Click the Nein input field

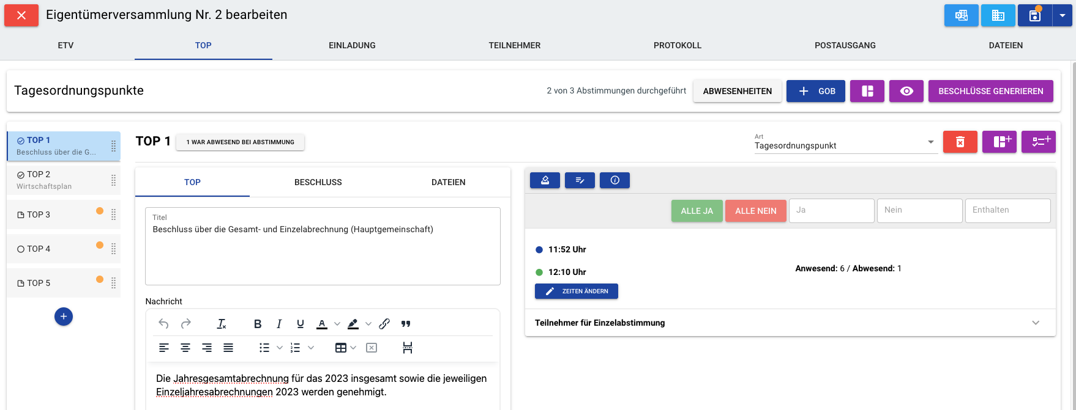(x=920, y=210)
